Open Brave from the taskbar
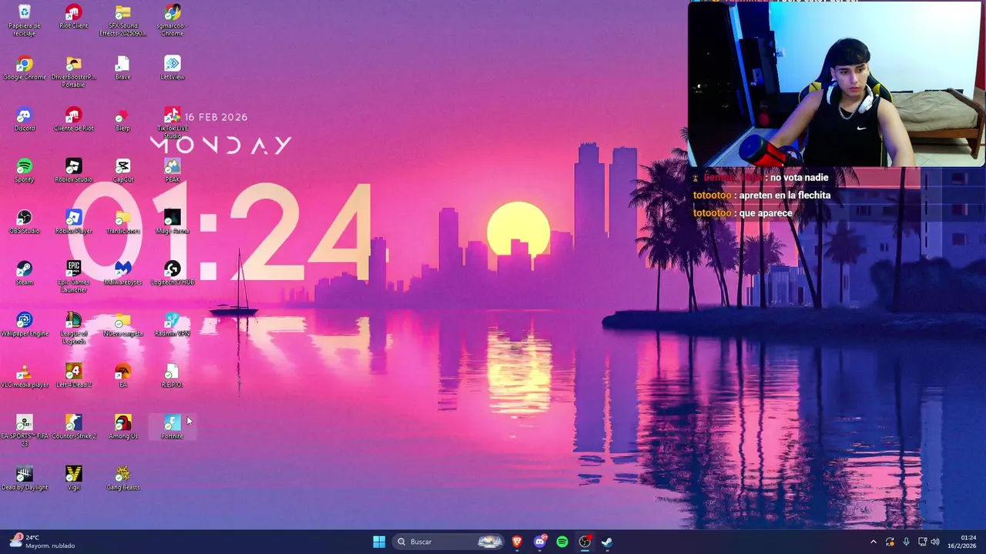986x554 pixels. [517, 542]
